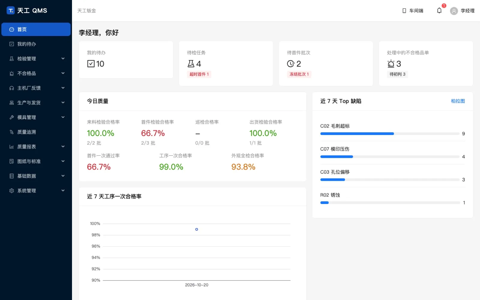480x300 pixels.
Task: Click the clock icon in 待首件批次 card
Action: tap(291, 64)
